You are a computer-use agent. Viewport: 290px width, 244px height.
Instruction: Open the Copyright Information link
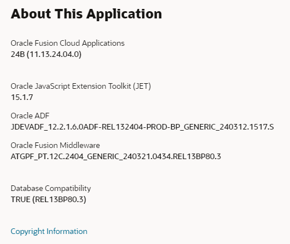point(49,231)
